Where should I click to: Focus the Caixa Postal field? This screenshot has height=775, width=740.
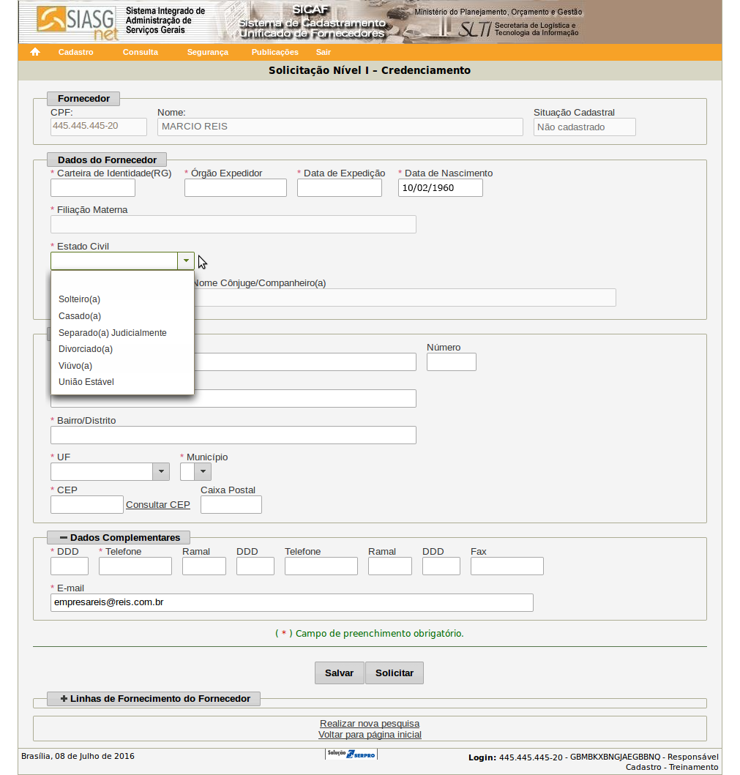tap(231, 505)
